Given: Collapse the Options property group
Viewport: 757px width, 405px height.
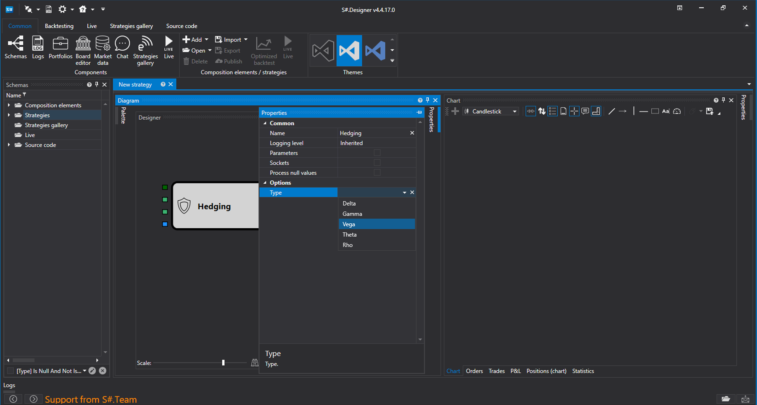Looking at the screenshot, I should (265, 183).
